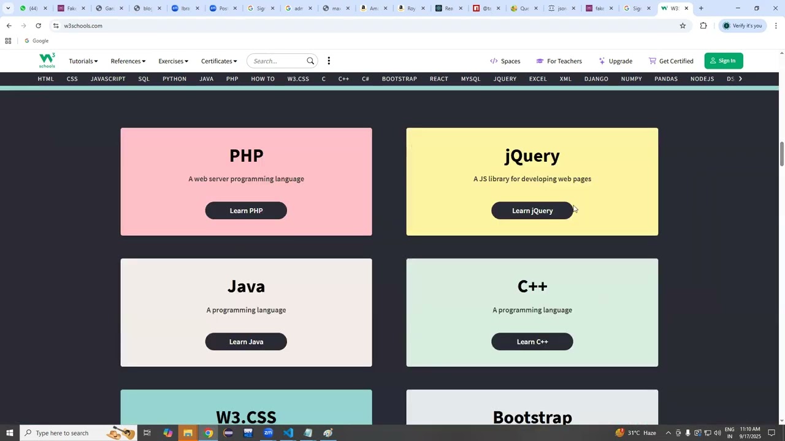Bookmark this page with the star icon
Viewport: 785px width, 441px height.
click(x=683, y=26)
